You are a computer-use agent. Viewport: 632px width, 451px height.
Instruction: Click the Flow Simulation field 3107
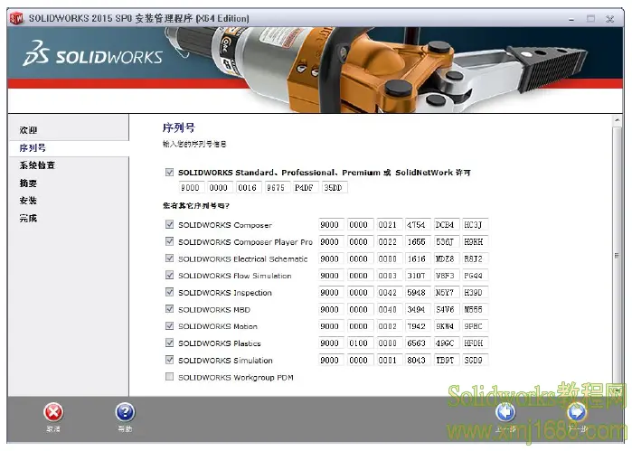click(417, 276)
